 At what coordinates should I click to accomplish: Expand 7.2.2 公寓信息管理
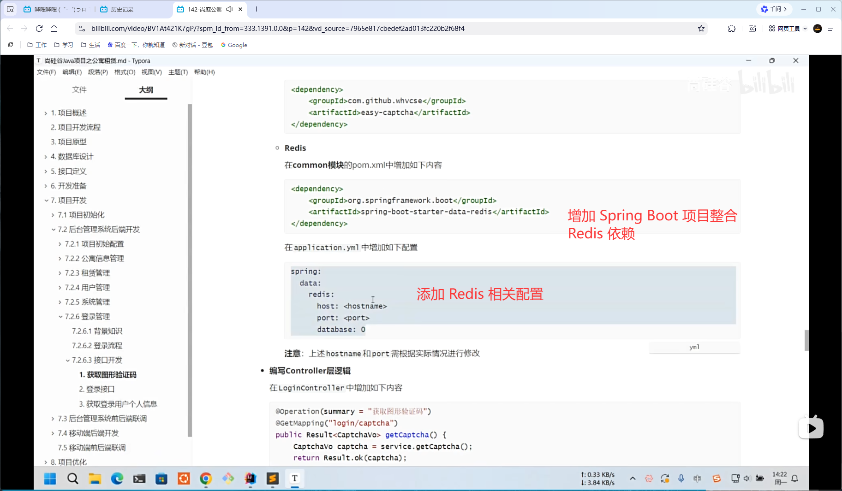(x=60, y=259)
